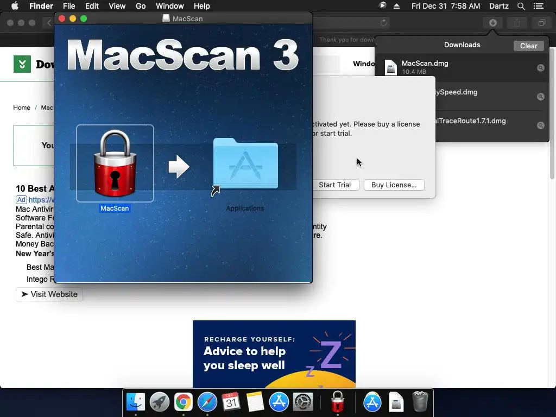Click Visit Website button on webpage

pos(49,294)
